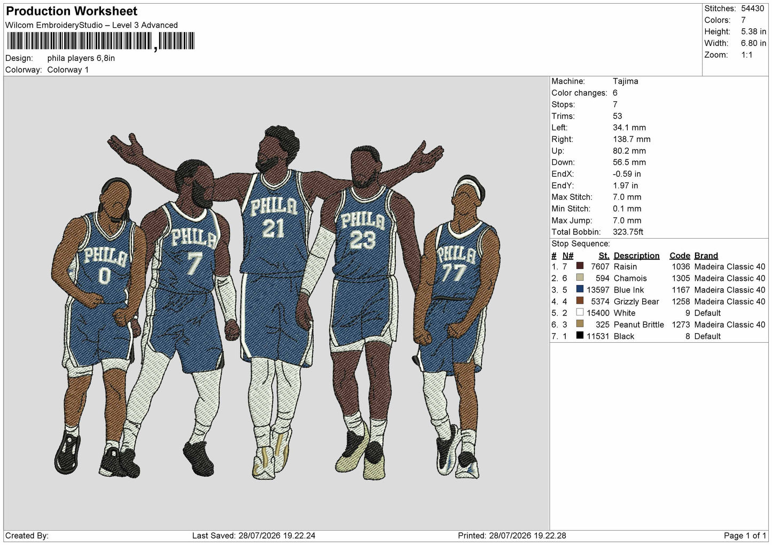
Task: Click the design name 'phila players 6,8in'
Action: click(x=81, y=58)
